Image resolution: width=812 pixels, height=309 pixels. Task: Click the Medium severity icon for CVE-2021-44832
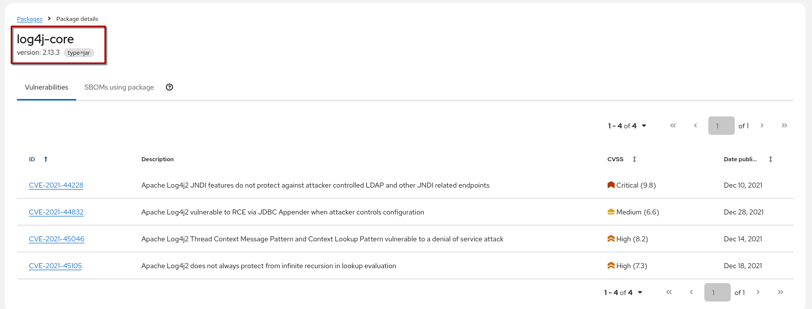pos(611,211)
